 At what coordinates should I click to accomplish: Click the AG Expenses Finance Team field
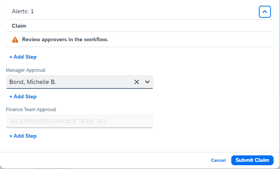pyautogui.click(x=79, y=121)
